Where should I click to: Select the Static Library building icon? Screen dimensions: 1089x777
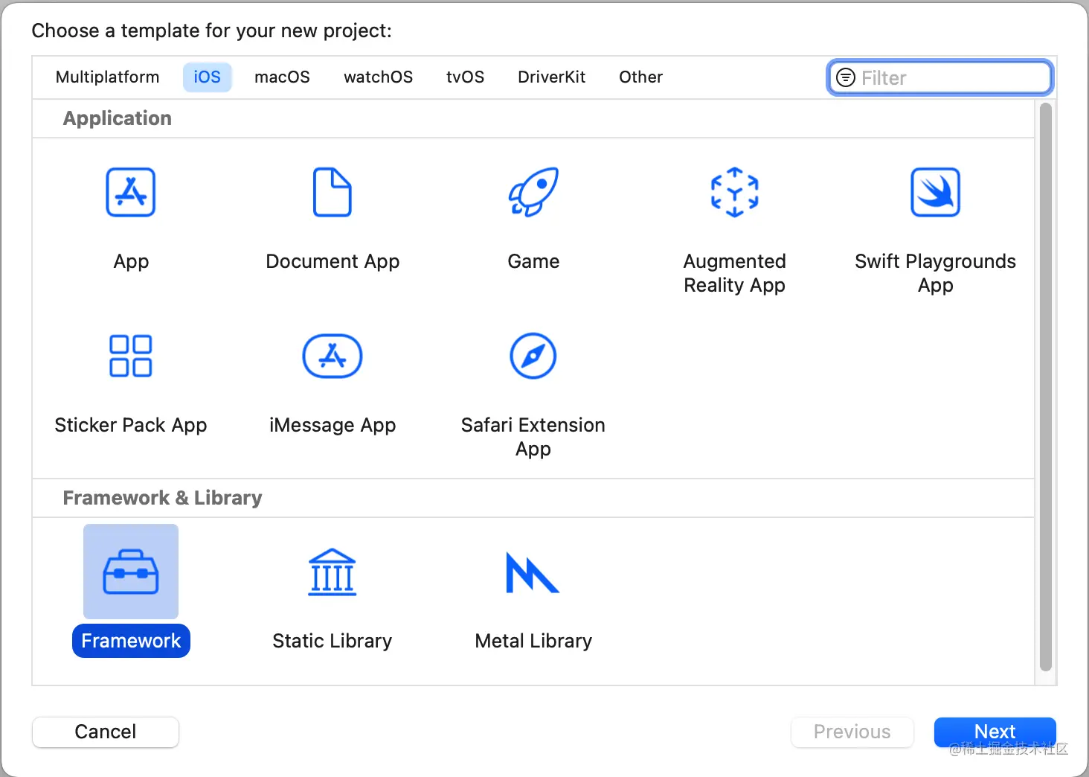click(x=333, y=572)
